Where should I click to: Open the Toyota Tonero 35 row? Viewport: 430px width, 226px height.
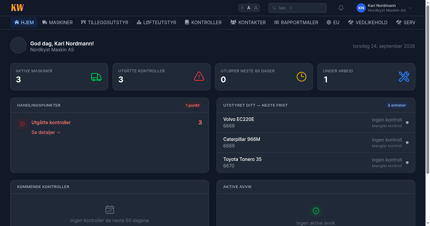316,162
